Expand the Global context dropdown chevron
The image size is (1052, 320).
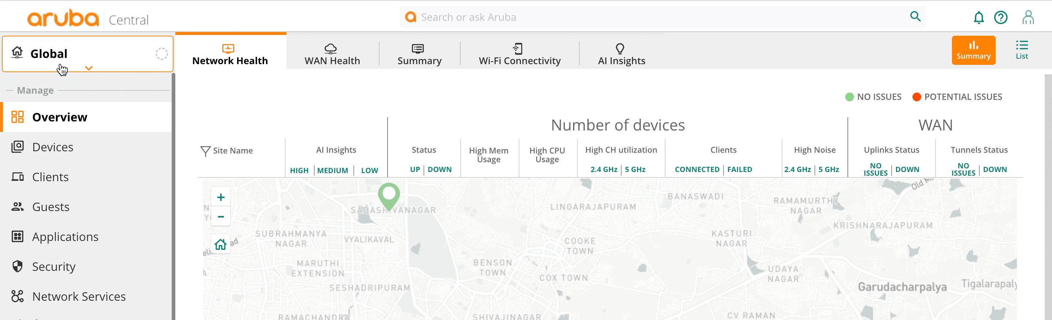point(89,68)
